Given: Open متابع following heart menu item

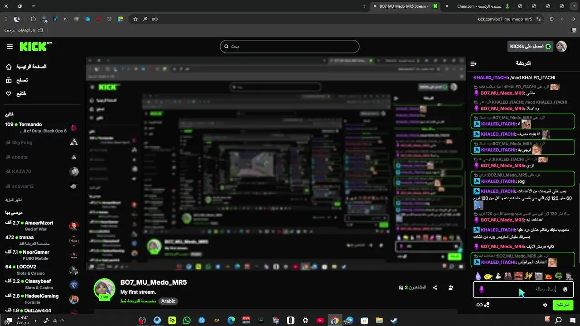Looking at the screenshot, I should (16, 94).
